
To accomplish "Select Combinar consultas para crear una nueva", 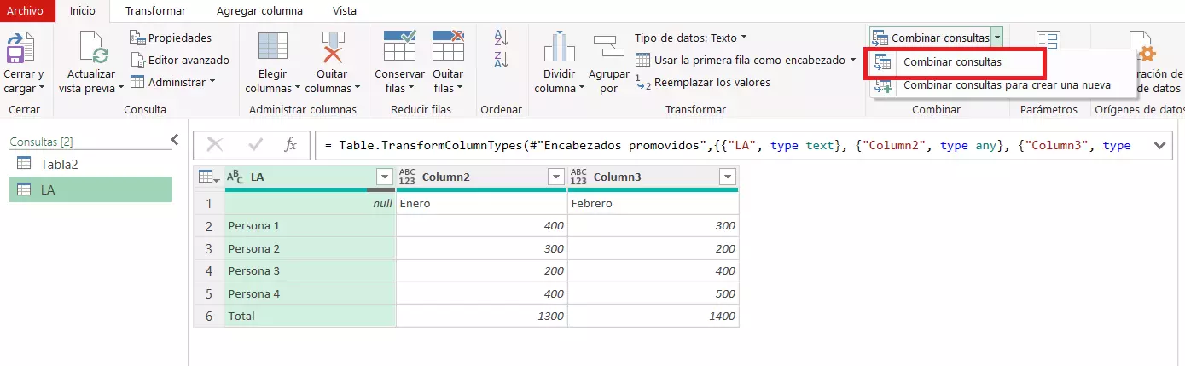I will point(1006,84).
